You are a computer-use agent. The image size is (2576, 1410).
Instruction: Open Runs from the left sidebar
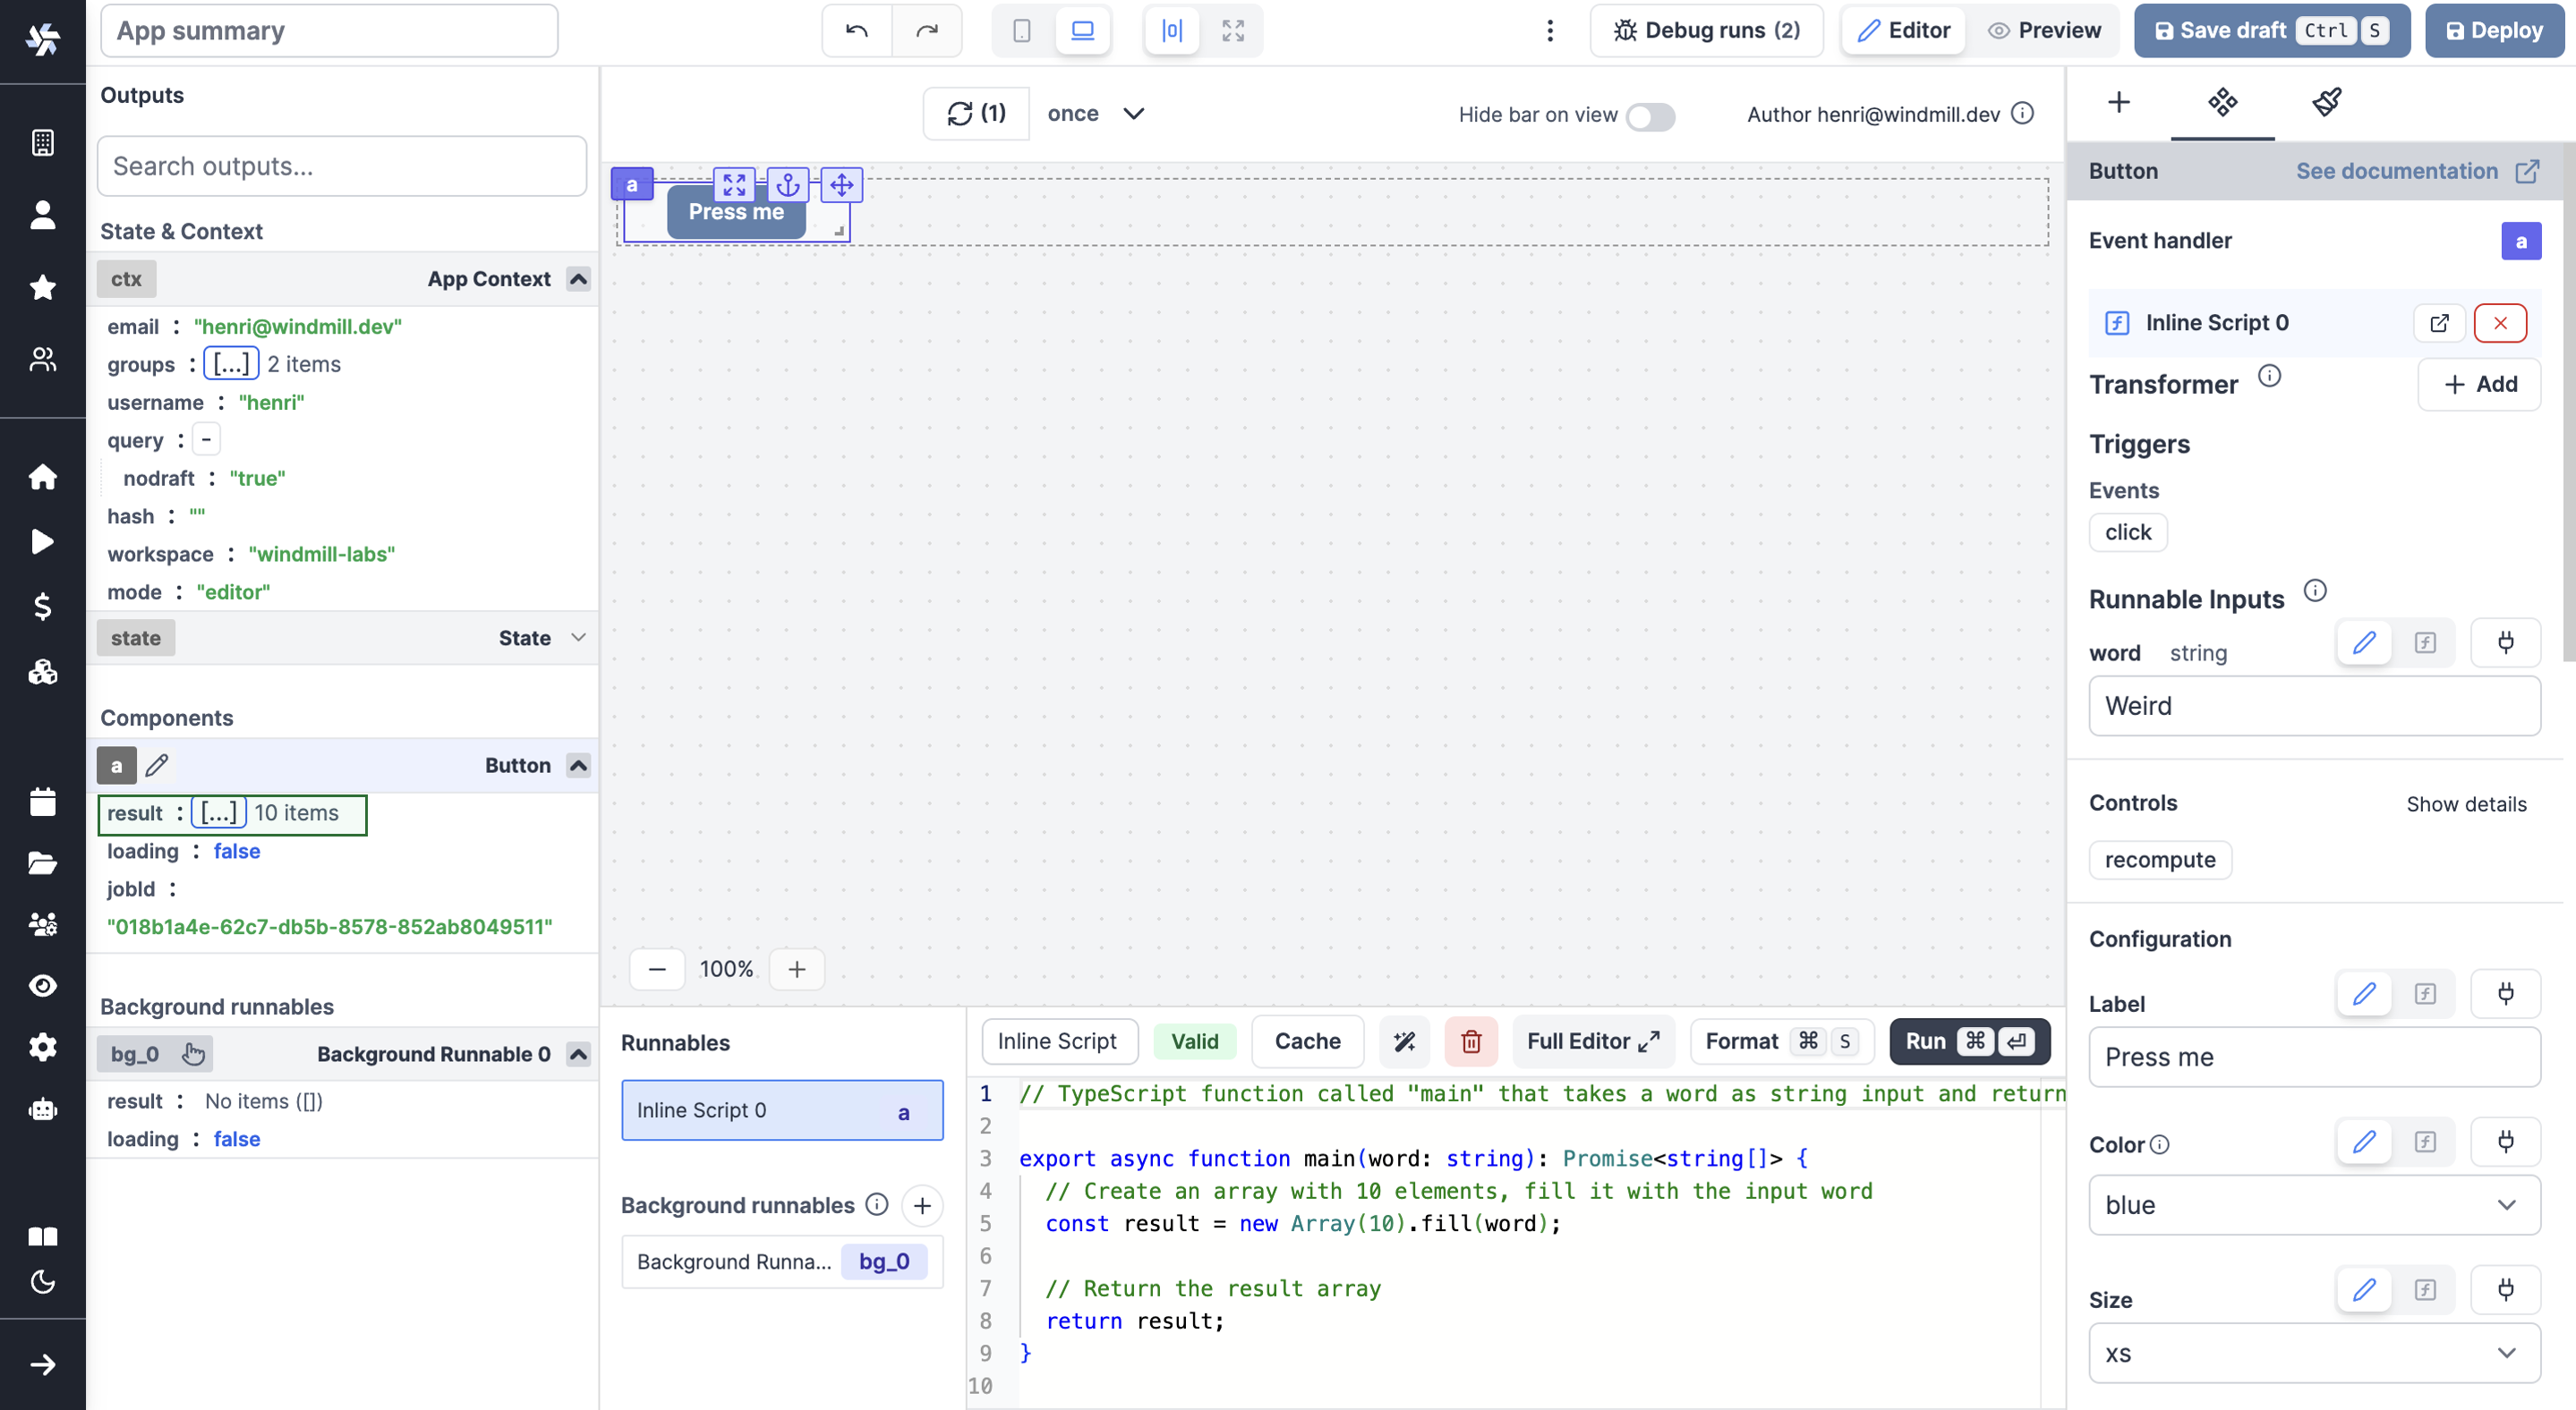(x=43, y=540)
